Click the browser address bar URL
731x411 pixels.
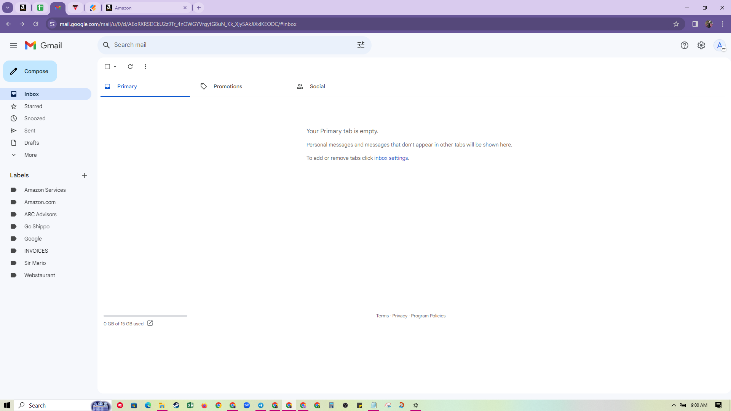click(178, 24)
